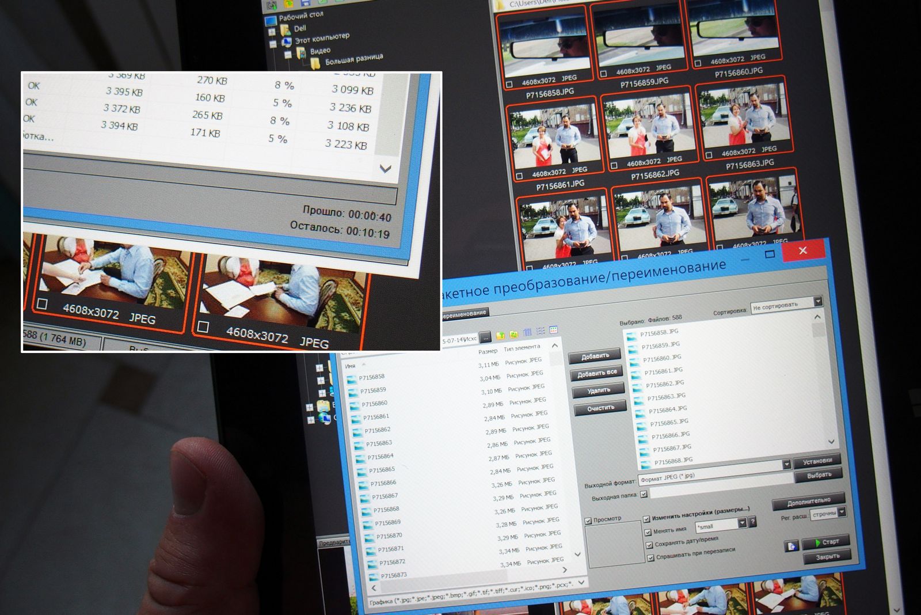
Task: Check the checkbox on thumbnail P7156858.JPG
Action: coord(509,85)
